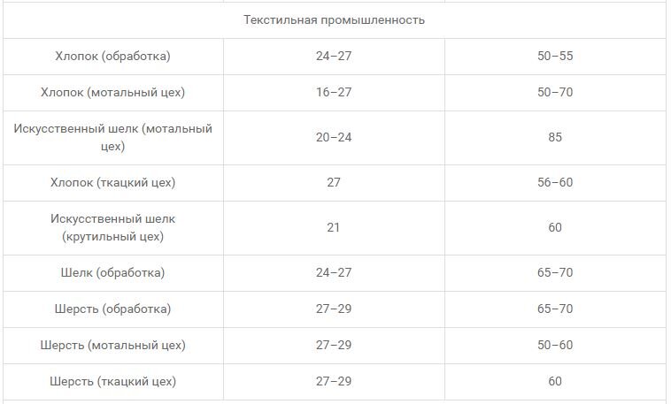671x404 pixels.
Task: Click temperature value 21 for крутильный цех
Action: (334, 227)
